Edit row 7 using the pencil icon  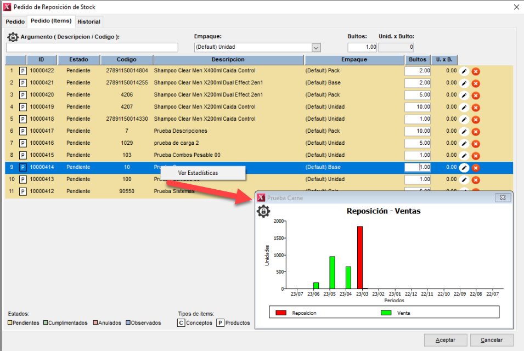(464, 143)
